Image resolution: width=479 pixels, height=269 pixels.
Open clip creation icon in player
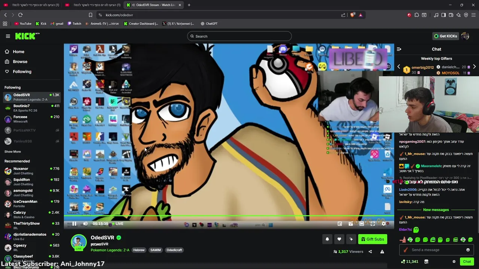[x=351, y=224]
